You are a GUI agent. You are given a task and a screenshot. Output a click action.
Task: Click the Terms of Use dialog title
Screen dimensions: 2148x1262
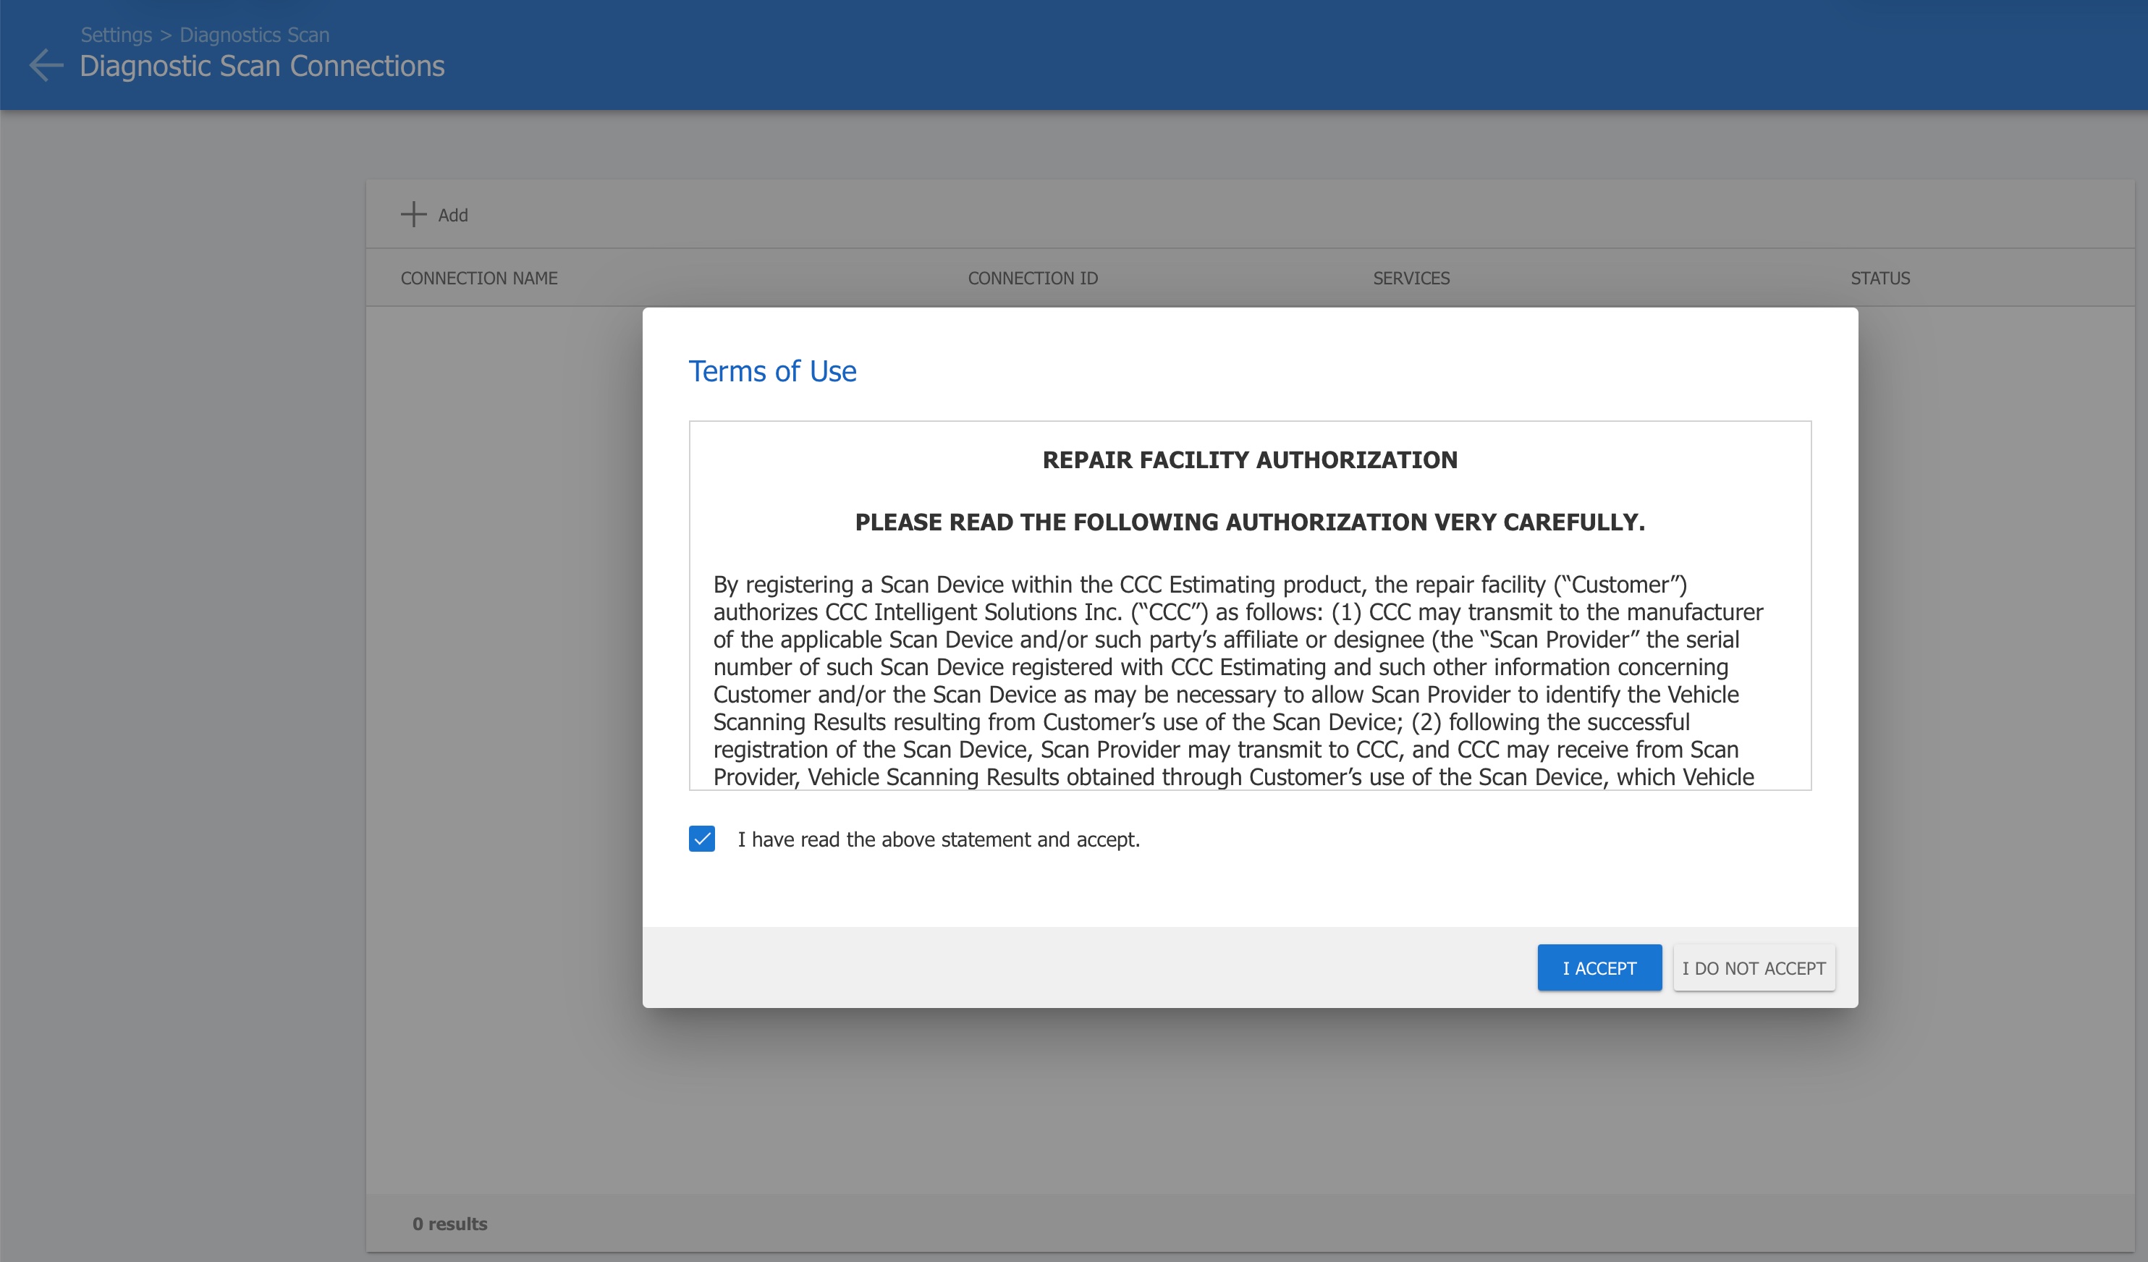(x=772, y=370)
